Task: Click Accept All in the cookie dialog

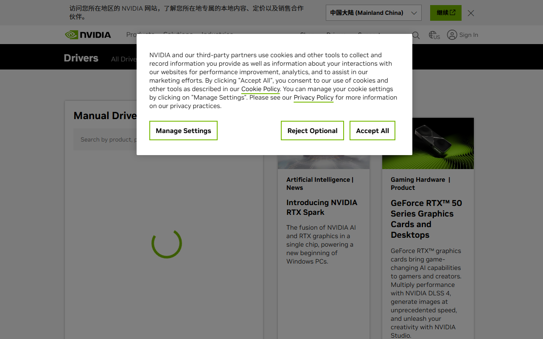Action: pyautogui.click(x=372, y=131)
